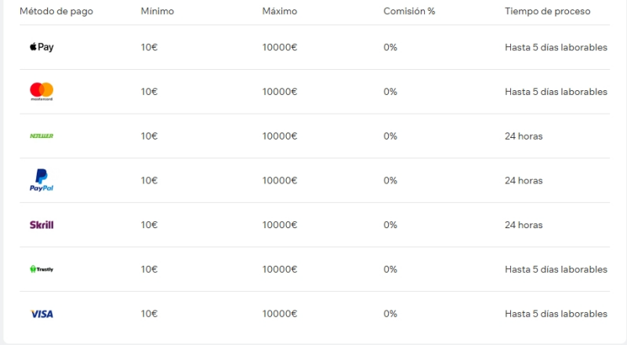
Task: Click the VISA logo
Action: (42, 314)
